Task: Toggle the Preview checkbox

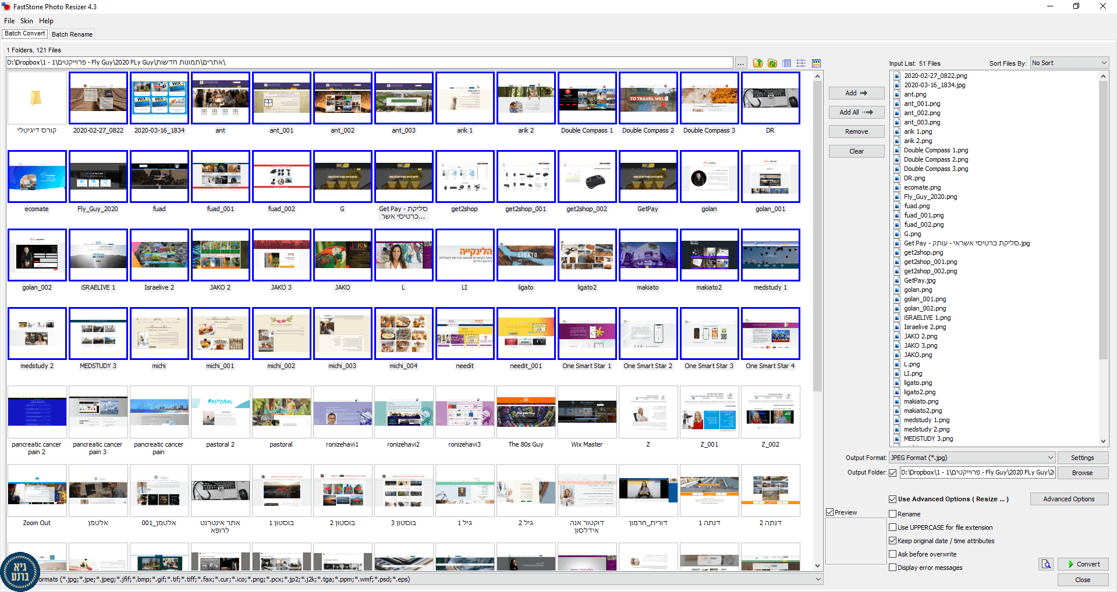Action: coord(830,512)
